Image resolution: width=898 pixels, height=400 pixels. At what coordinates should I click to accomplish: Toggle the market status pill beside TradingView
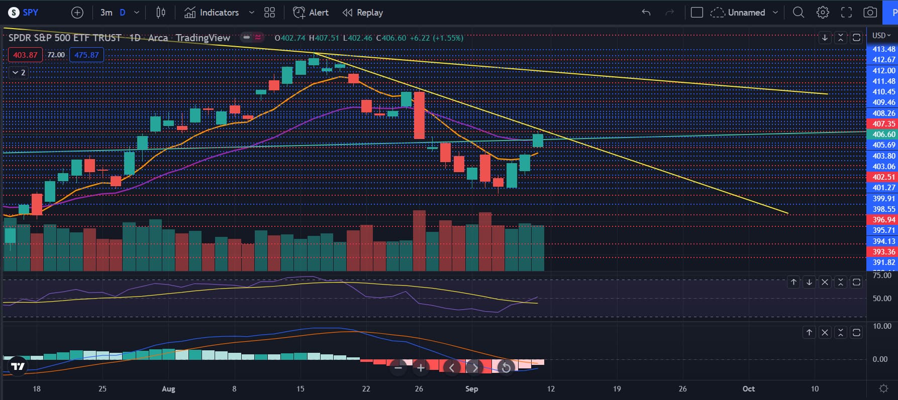point(253,37)
